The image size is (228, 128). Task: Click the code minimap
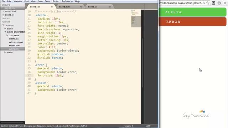tap(136, 18)
